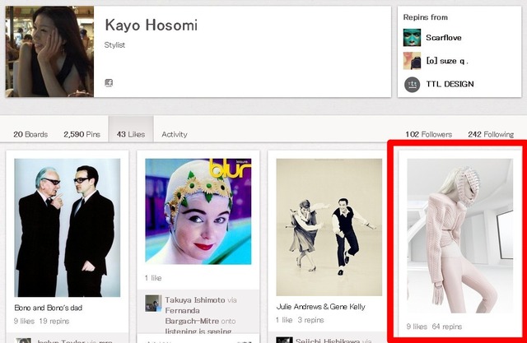This screenshot has width=527, height=343.
Task: Click the Kayo Hosomi name heading
Action: [x=152, y=25]
